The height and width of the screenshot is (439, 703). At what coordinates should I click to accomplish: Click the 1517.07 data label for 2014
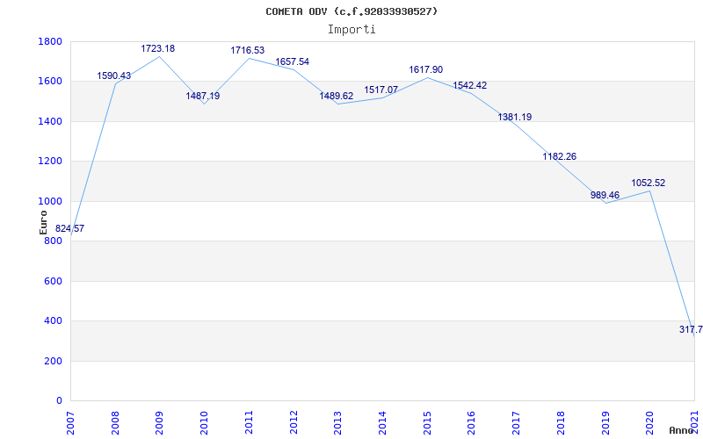[x=381, y=90]
